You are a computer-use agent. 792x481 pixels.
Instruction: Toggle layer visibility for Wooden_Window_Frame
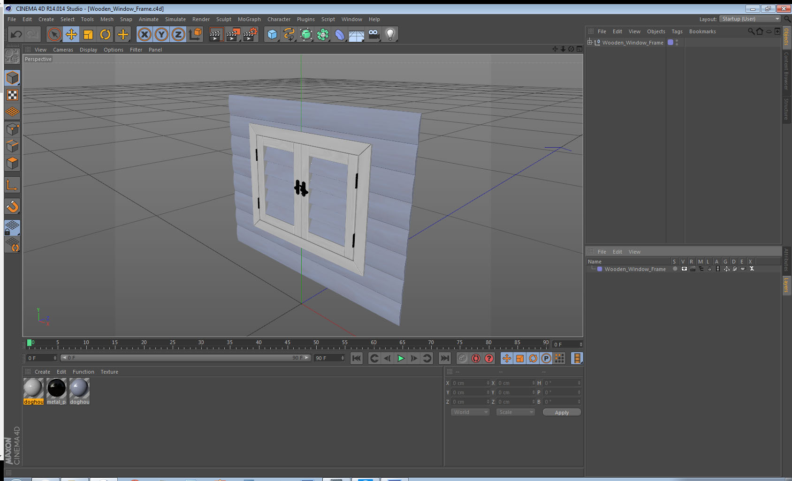pyautogui.click(x=684, y=269)
